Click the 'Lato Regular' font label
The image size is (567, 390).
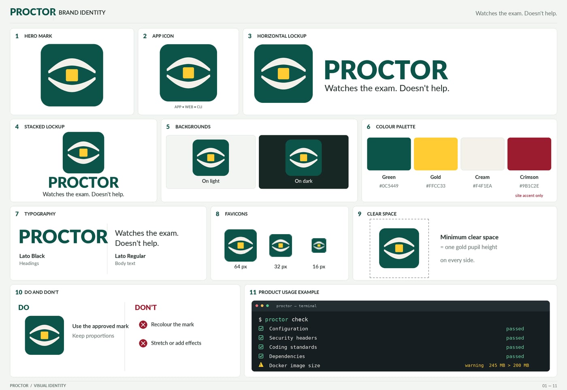point(130,256)
